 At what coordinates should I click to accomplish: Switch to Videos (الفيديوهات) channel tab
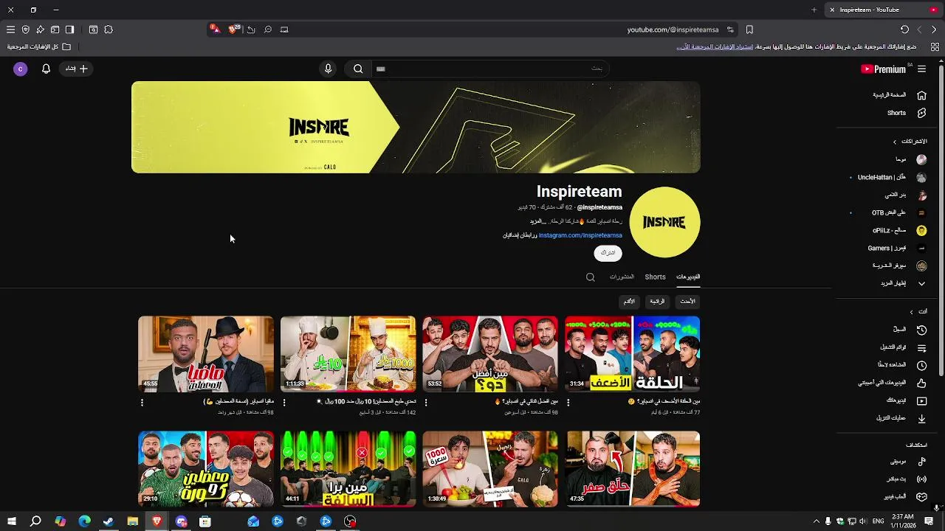tap(688, 277)
